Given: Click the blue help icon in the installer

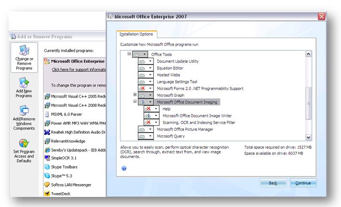Looking at the screenshot, I should 124,168.
